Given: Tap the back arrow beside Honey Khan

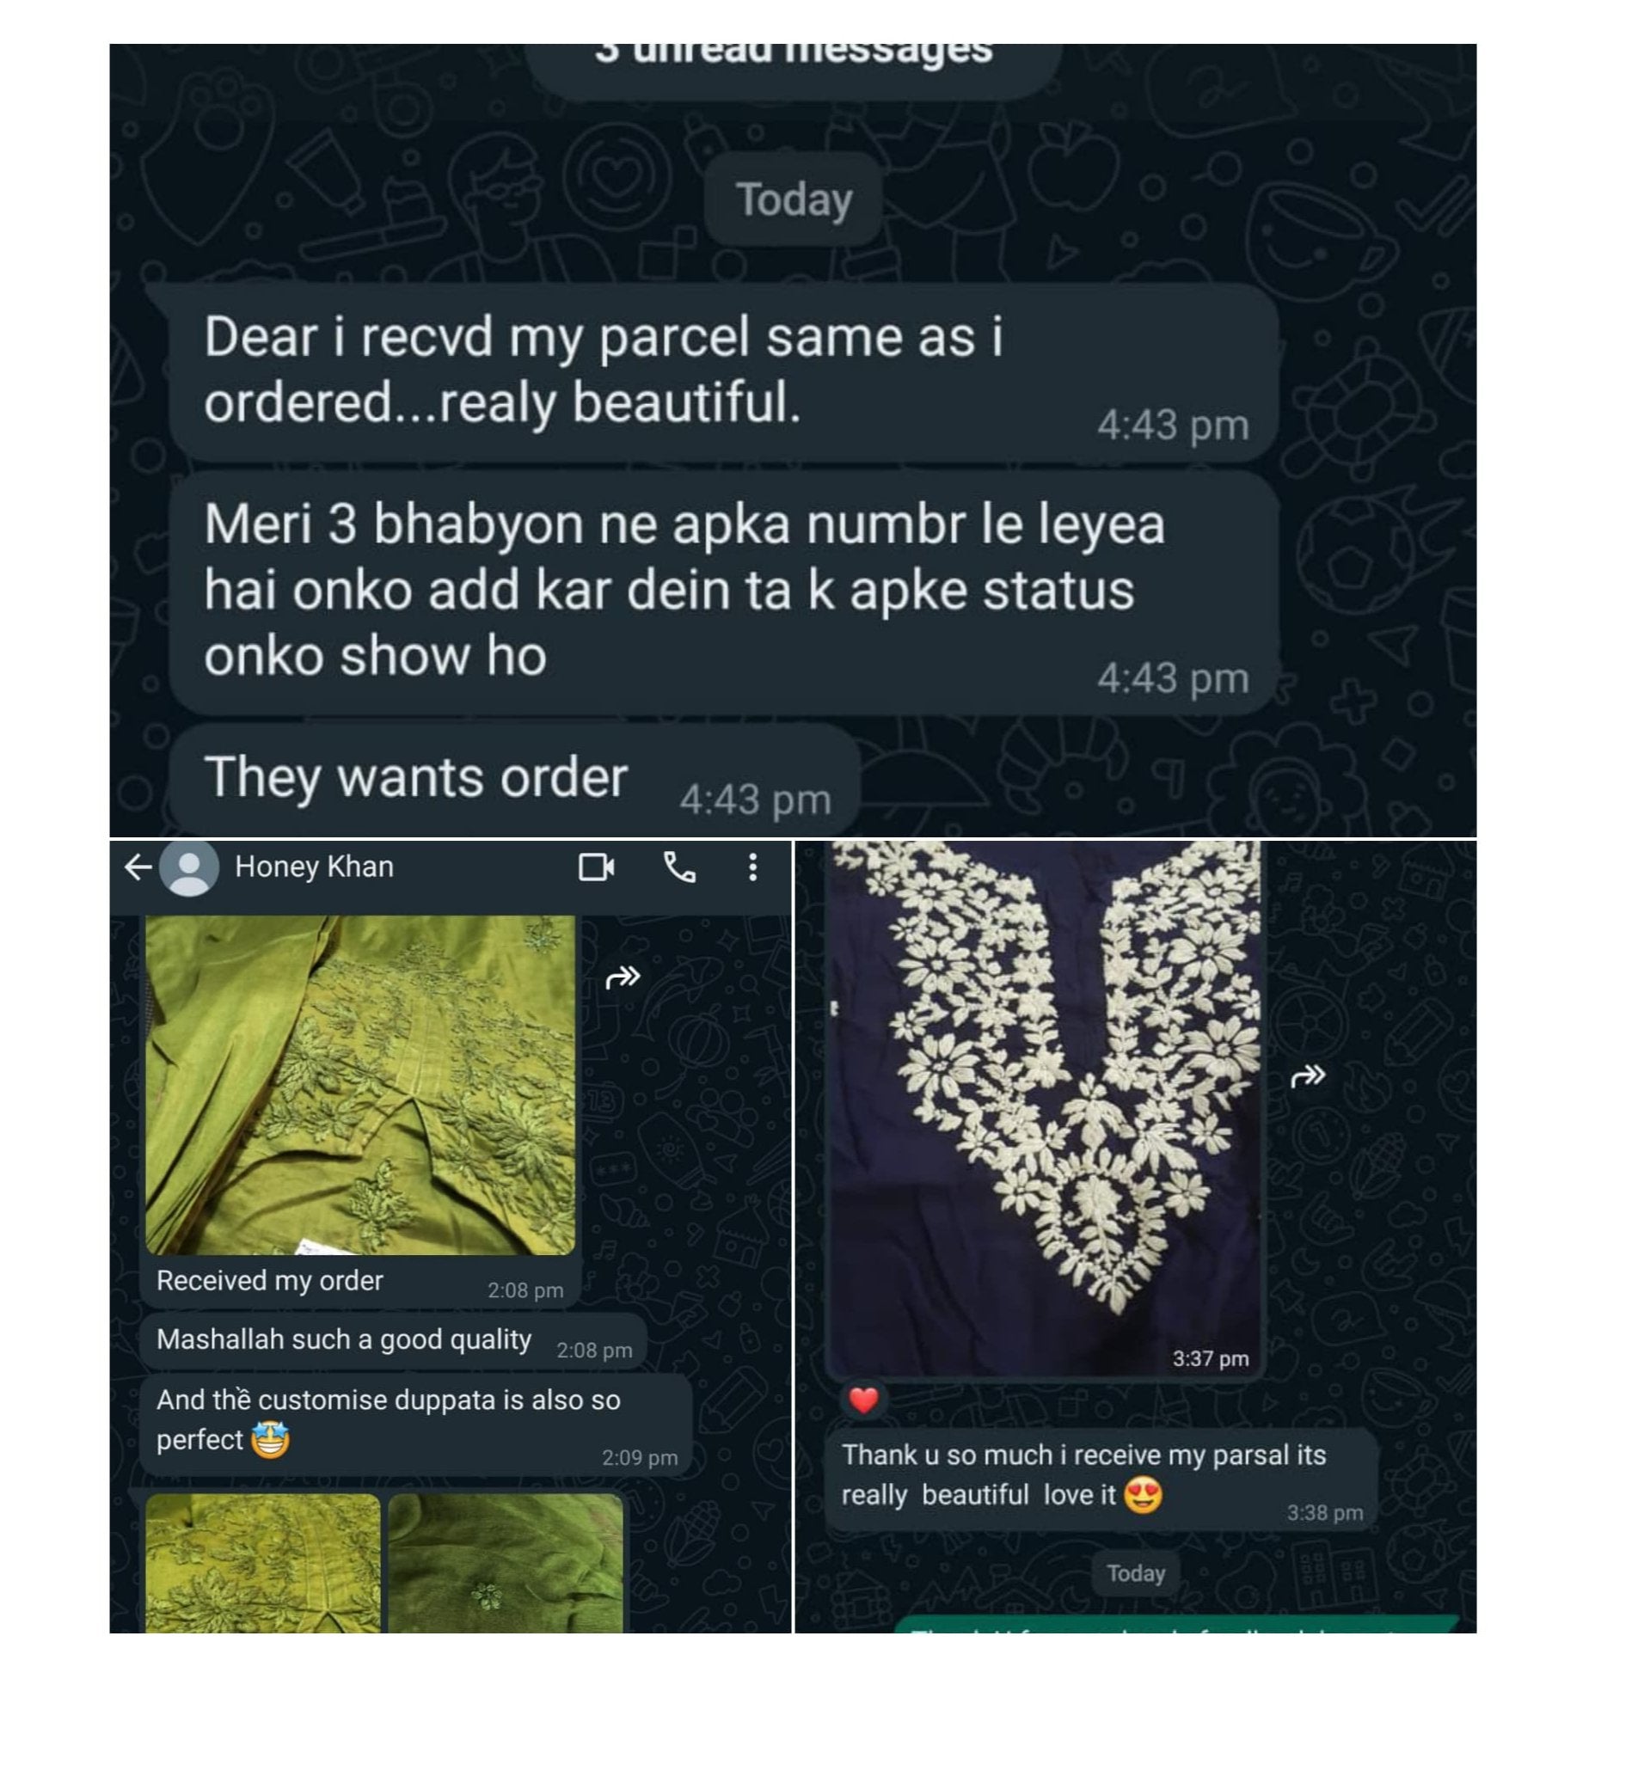Looking at the screenshot, I should click(138, 867).
